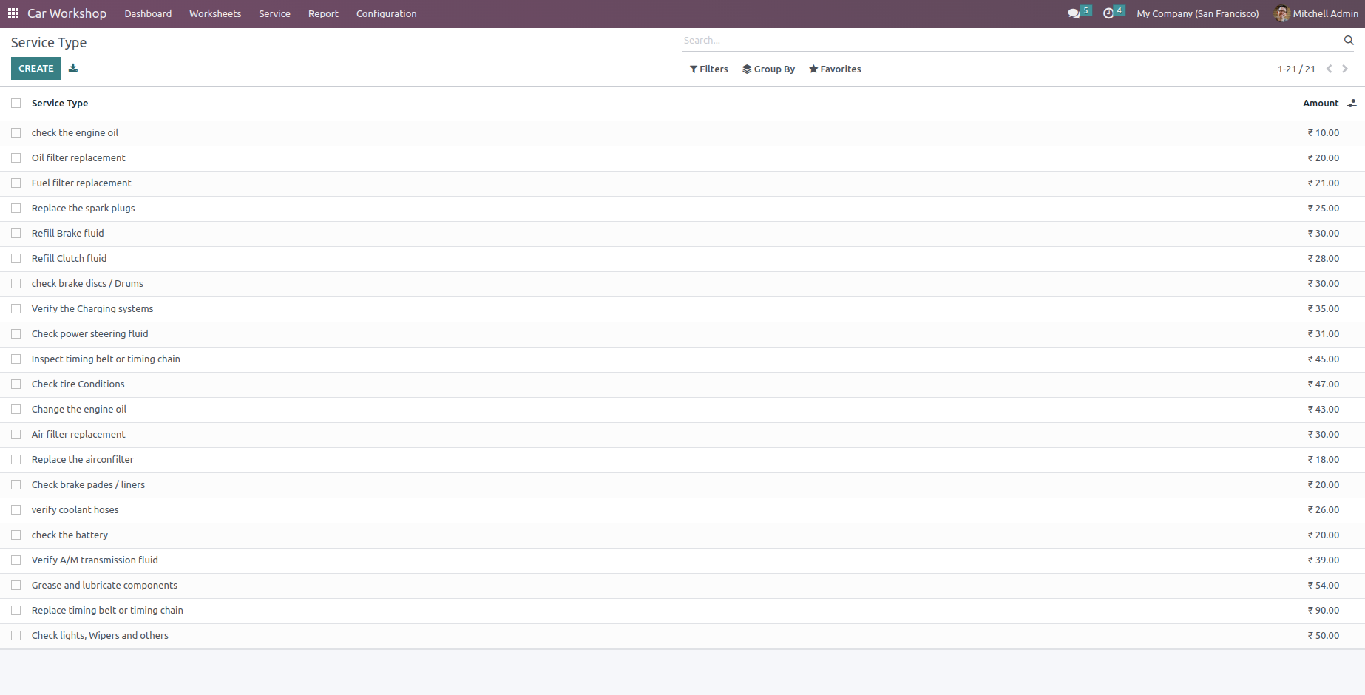Click the ₹ 54.00 amount cell
The image size is (1365, 695).
pos(1323,586)
